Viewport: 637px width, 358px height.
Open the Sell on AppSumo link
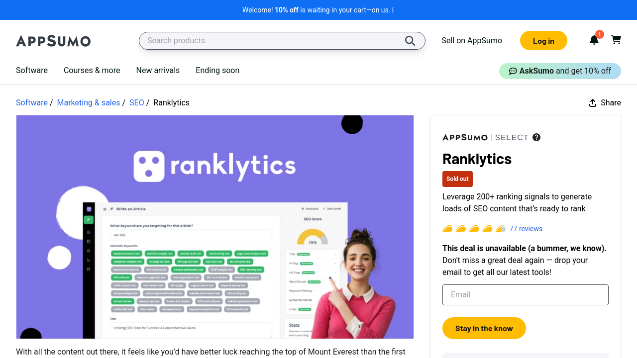pyautogui.click(x=472, y=41)
